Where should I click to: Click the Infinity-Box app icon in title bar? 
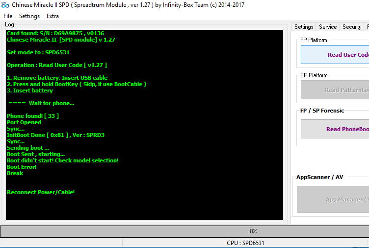[5, 5]
